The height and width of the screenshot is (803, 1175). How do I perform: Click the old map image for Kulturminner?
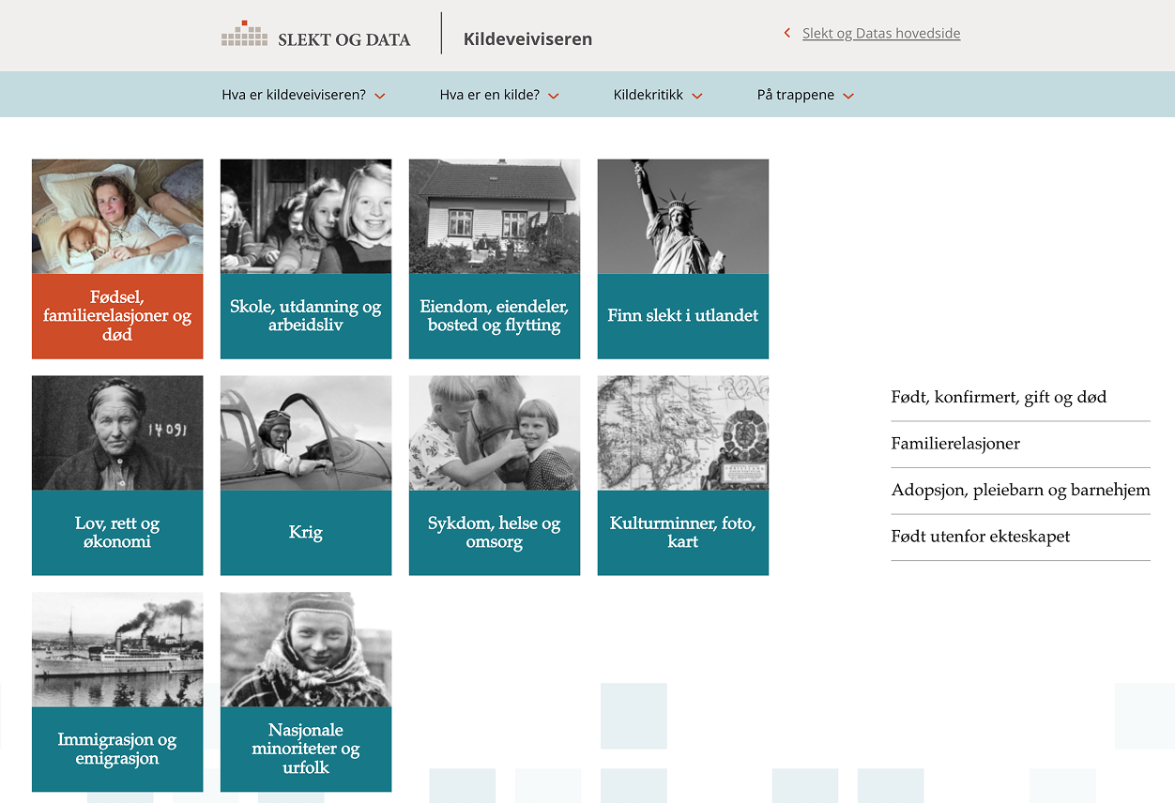coord(683,433)
